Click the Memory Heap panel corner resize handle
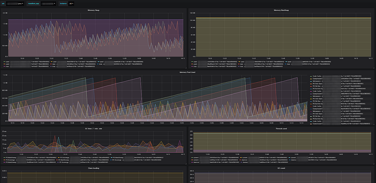376x183 pixels. (186, 68)
